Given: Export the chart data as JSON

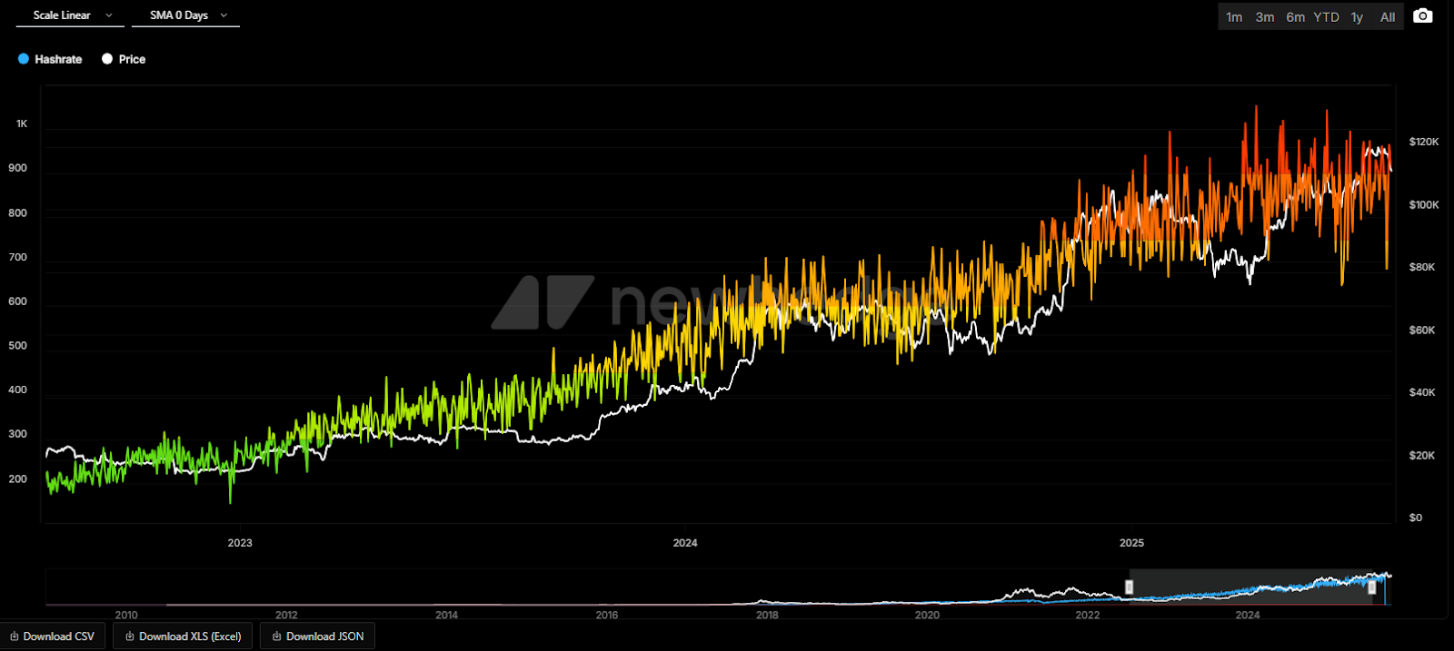Looking at the screenshot, I should pyautogui.click(x=317, y=636).
